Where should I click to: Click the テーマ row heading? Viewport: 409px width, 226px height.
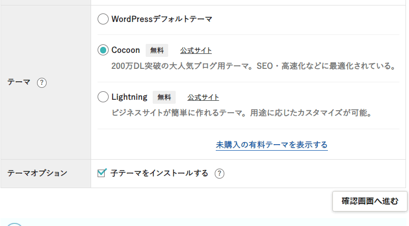(x=19, y=82)
